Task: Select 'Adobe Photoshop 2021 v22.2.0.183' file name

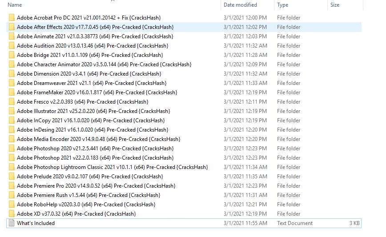Action: pyautogui.click(x=95, y=158)
